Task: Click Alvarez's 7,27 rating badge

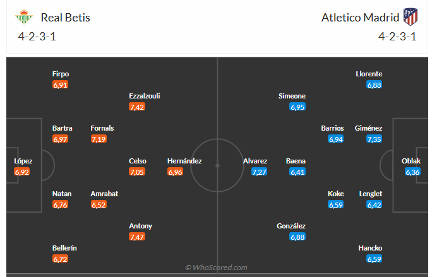Action: [259, 172]
